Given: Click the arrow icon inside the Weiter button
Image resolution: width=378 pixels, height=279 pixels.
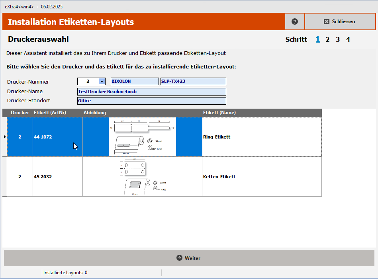Looking at the screenshot, I should [180, 258].
